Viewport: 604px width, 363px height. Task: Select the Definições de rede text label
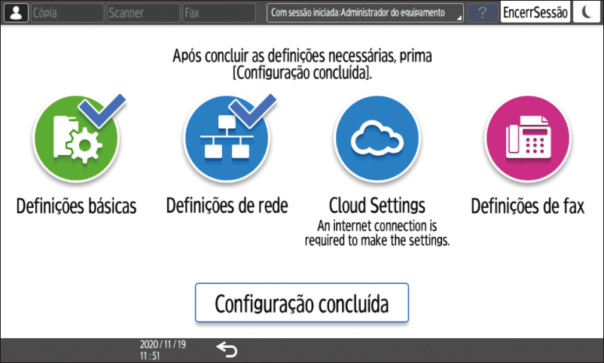tap(227, 206)
